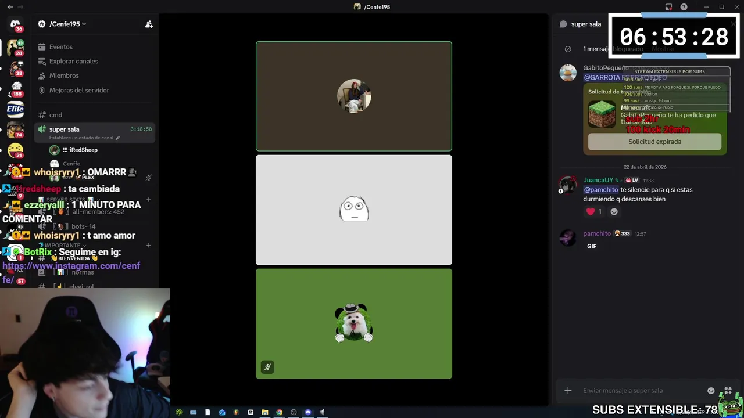Open Chrome from the taskbar

279,412
